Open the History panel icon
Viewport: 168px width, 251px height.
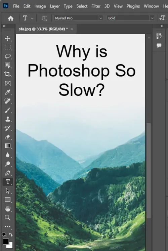click(159, 36)
